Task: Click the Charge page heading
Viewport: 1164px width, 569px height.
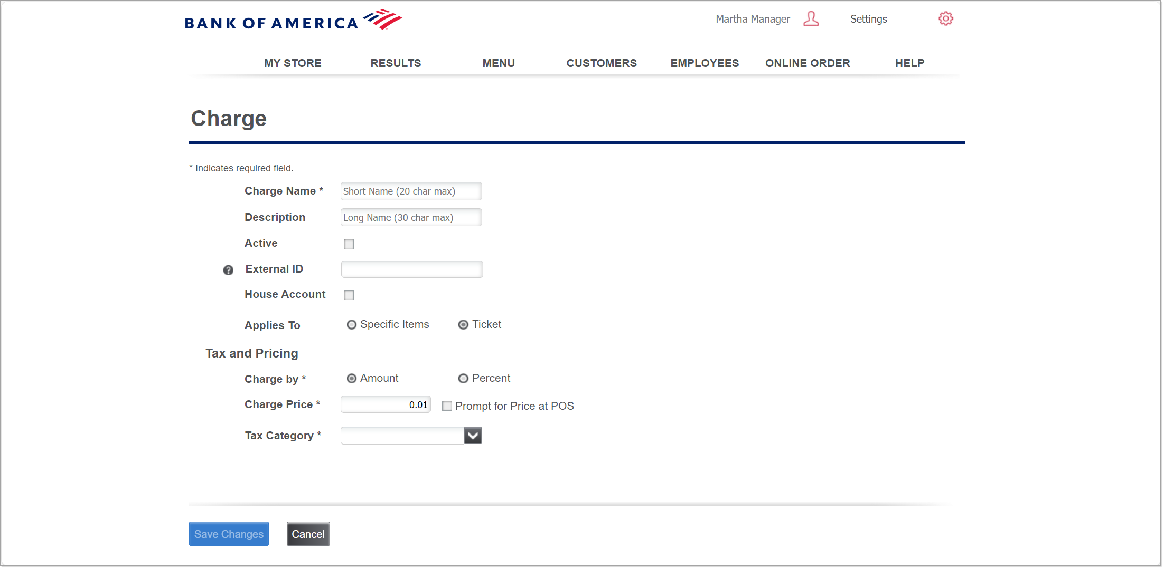Action: point(229,119)
